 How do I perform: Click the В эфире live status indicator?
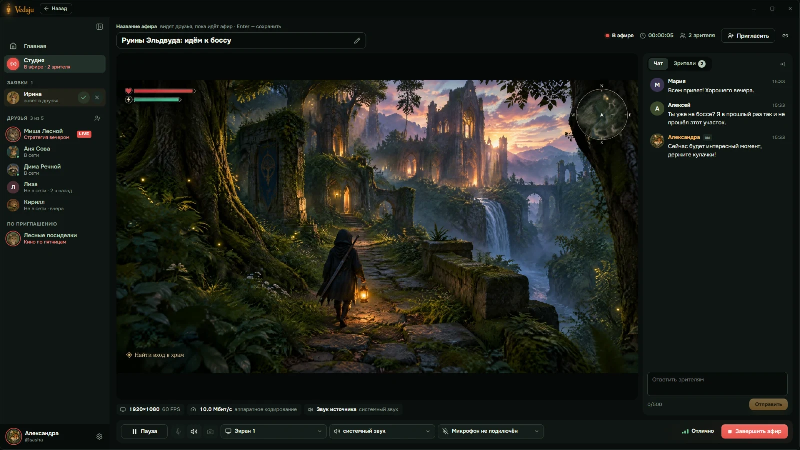pyautogui.click(x=619, y=36)
